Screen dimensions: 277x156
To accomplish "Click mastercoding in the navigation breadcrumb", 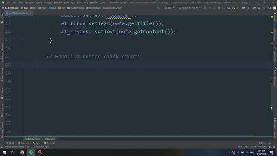I will (x=75, y=8).
